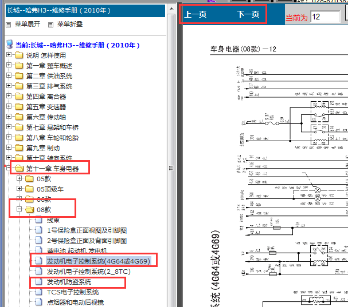This screenshot has height=307, width=348.
Task: Click the folder icon of 说明 怎样使用
Action: [19, 55]
